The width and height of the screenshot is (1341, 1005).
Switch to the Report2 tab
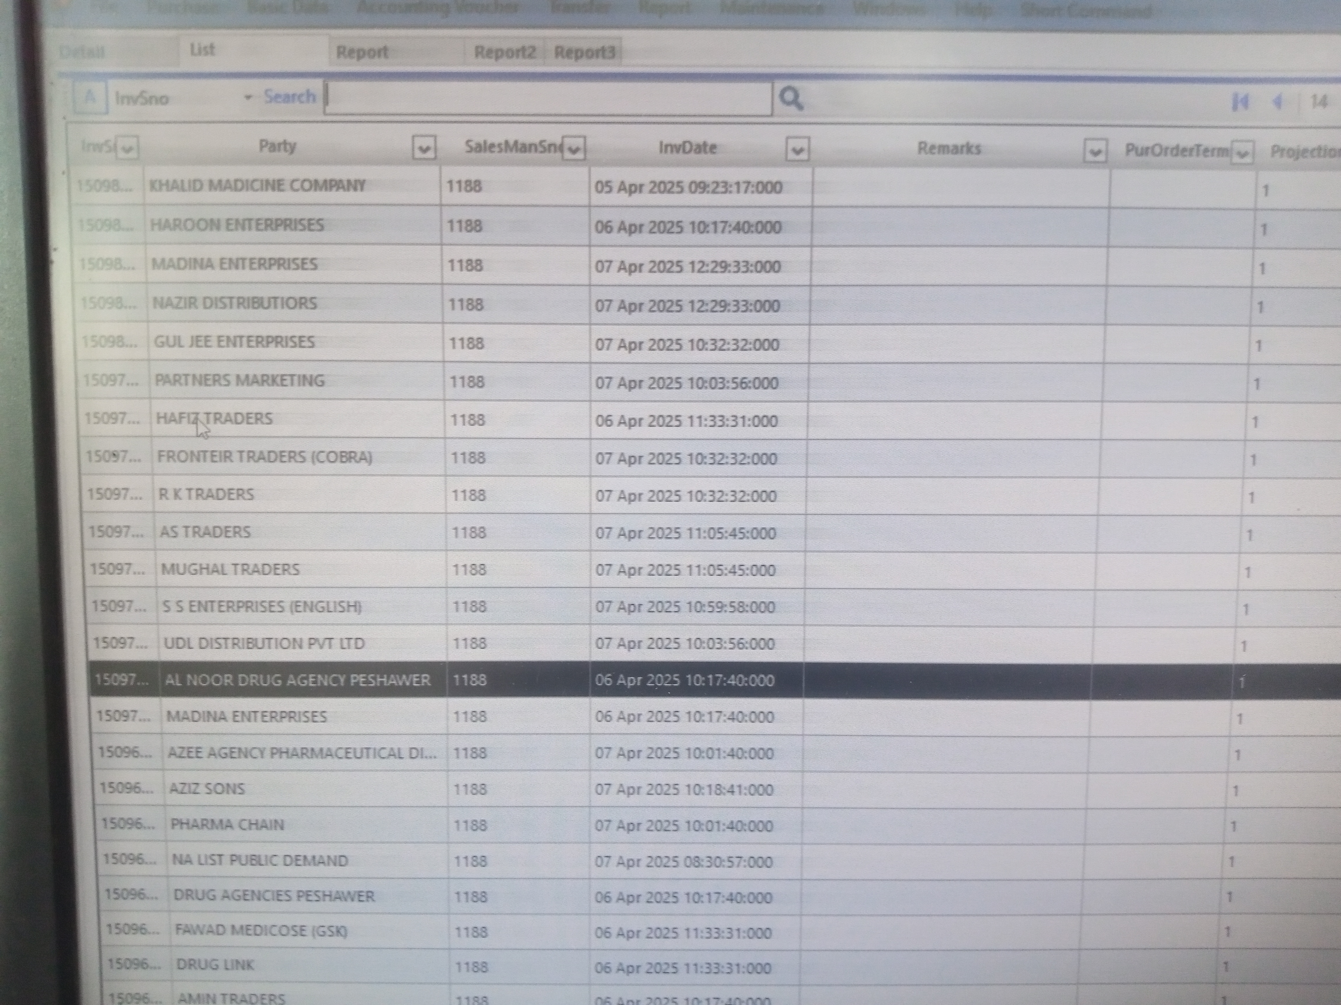(x=504, y=52)
